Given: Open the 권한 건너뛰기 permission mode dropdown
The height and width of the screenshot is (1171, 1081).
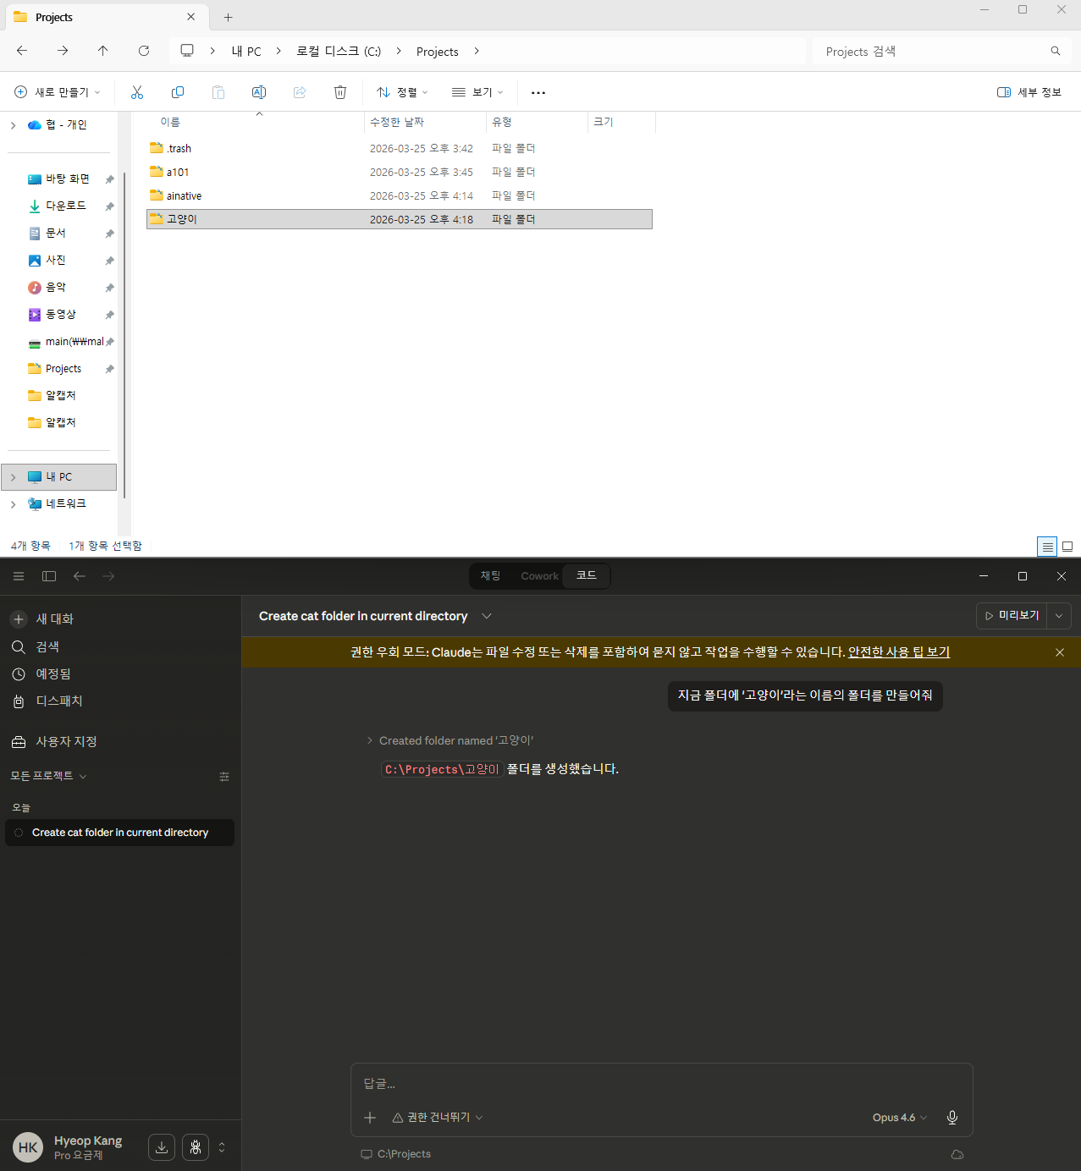Looking at the screenshot, I should pos(438,1118).
